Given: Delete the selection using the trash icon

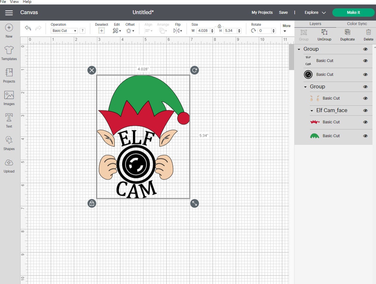Looking at the screenshot, I should [368, 35].
